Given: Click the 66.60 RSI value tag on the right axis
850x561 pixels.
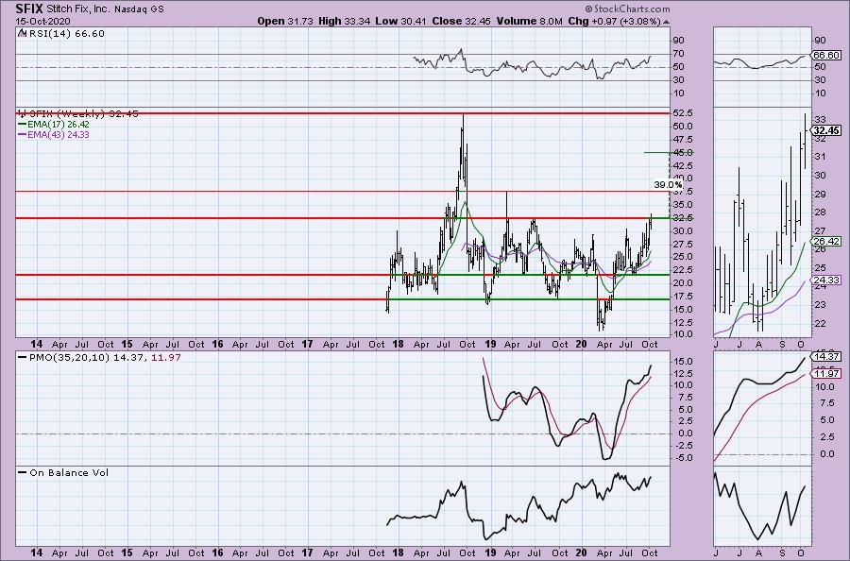Looking at the screenshot, I should coord(827,56).
